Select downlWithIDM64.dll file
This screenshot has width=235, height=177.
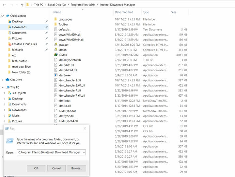[x=71, y=40]
